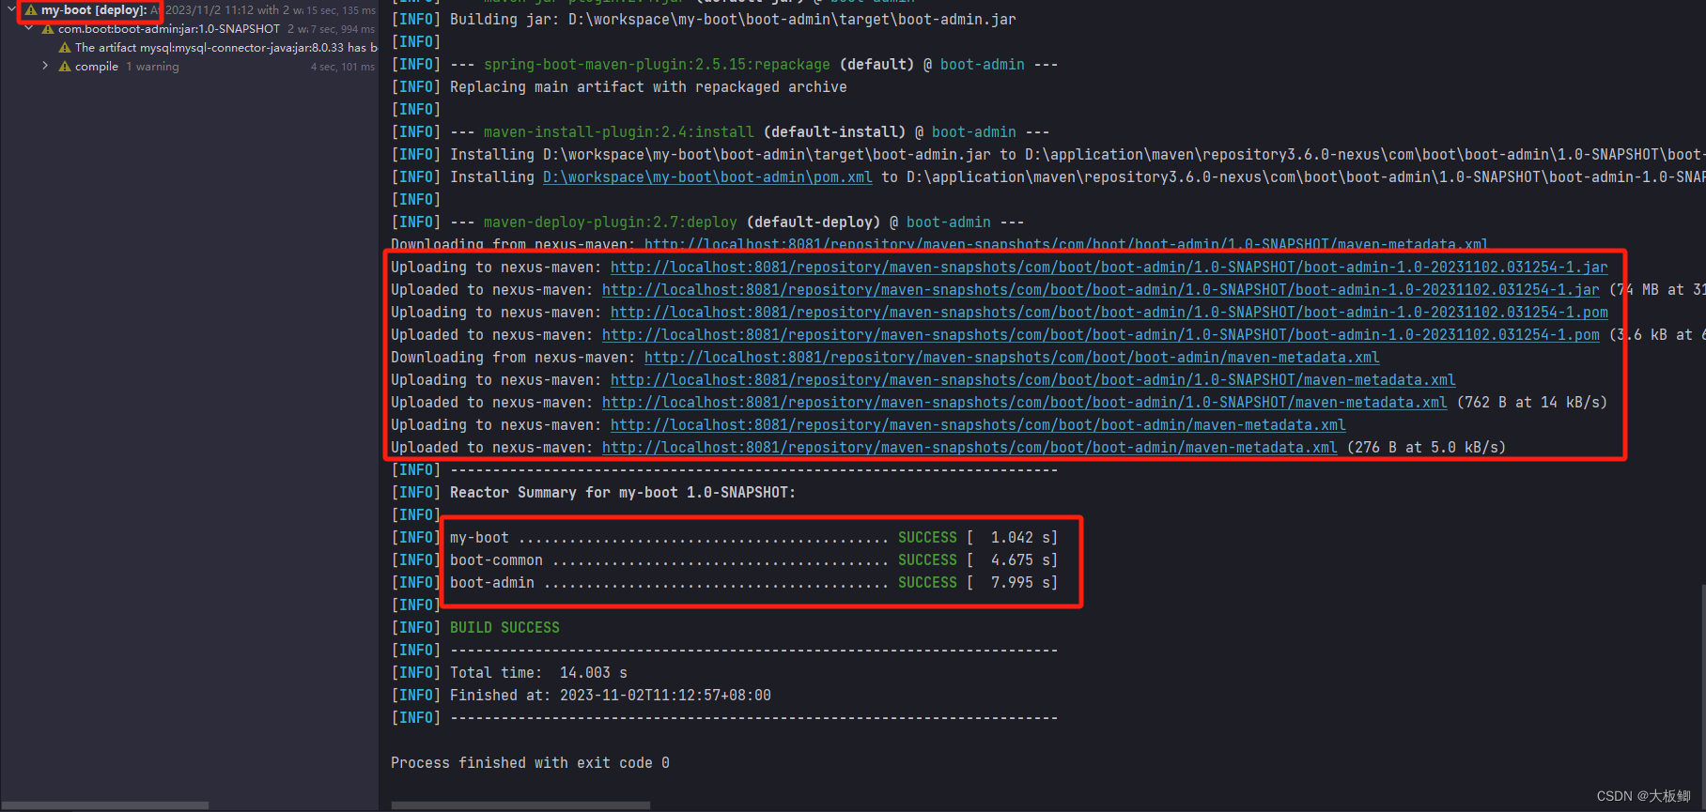Select the mysql-connector-java:jar:8.0.33 artifact warning row

(189, 48)
